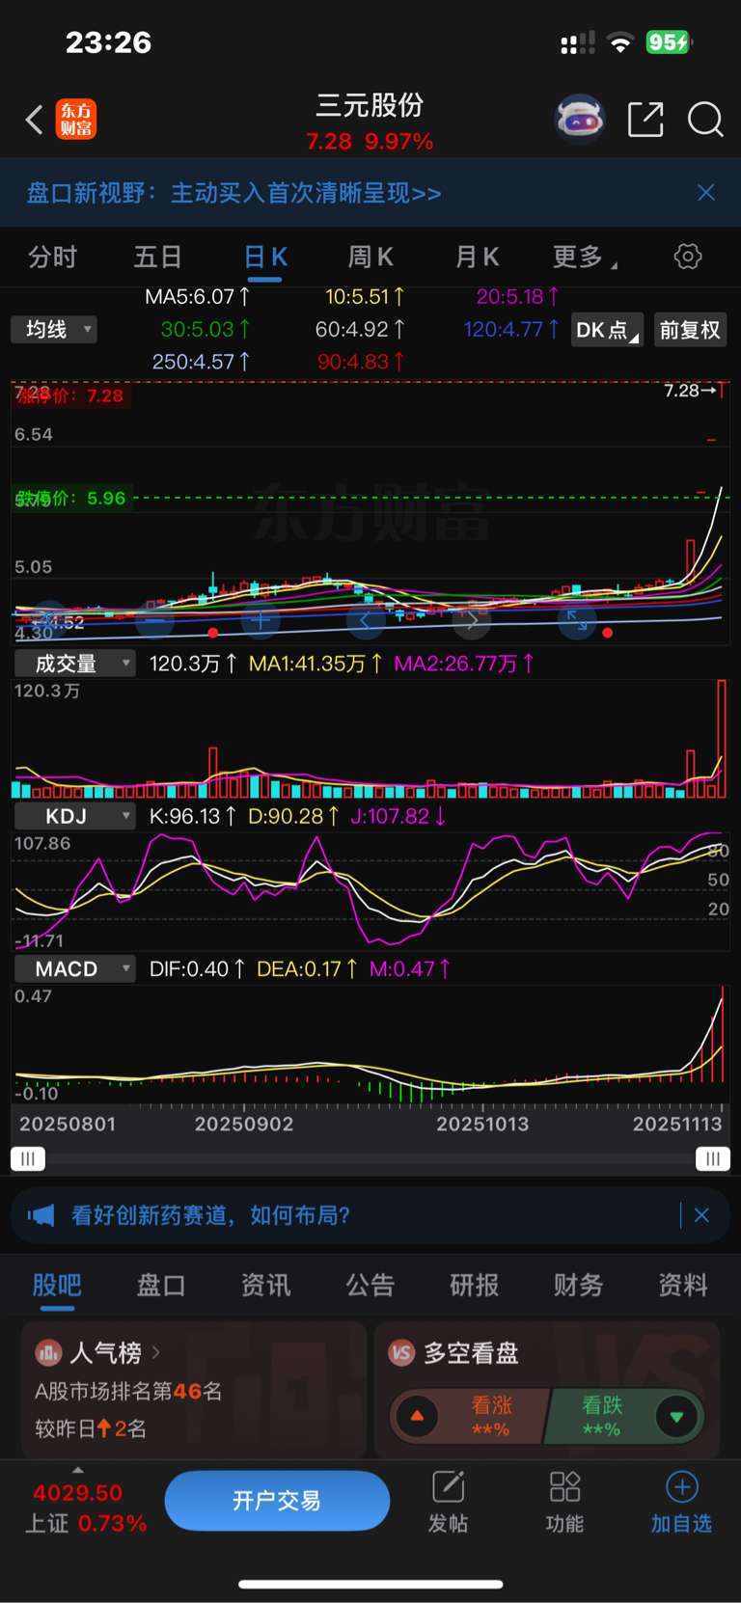741x1603 pixels.
Task: Expand the 更多 period menu
Action: click(x=585, y=257)
